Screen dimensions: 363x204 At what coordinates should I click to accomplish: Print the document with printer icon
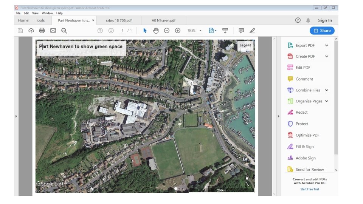42,31
